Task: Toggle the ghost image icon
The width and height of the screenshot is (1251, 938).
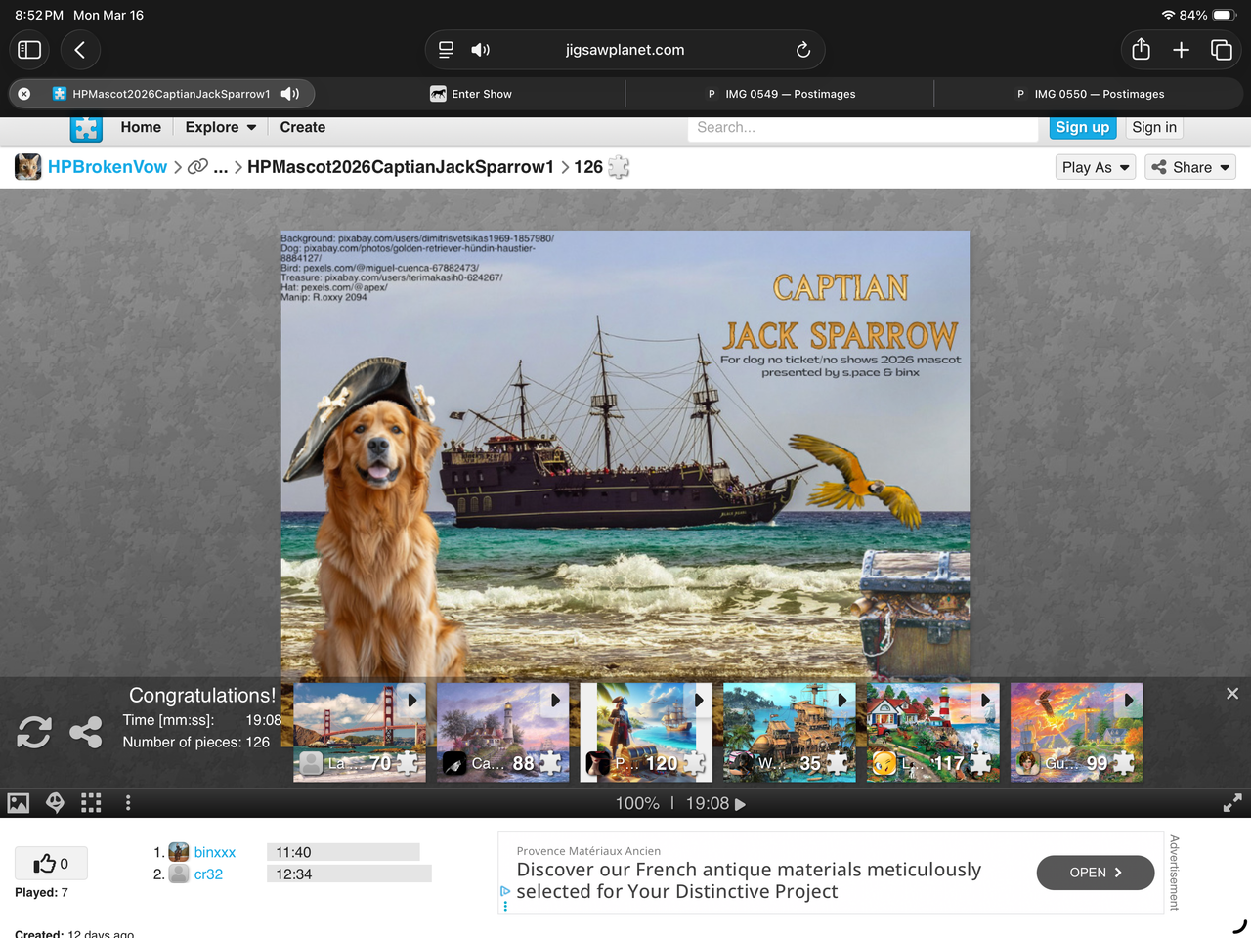Action: pyautogui.click(x=56, y=803)
